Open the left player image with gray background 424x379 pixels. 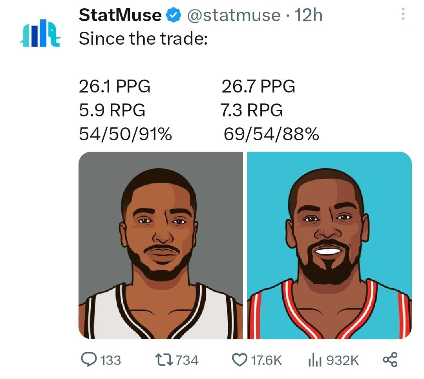(x=161, y=245)
